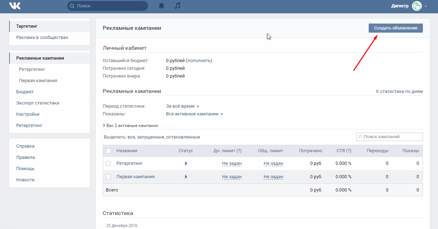
Task: Click the VK logo icon
Action: 15,6
